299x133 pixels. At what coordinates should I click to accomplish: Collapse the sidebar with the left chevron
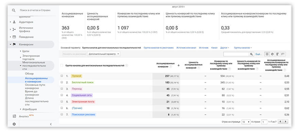coord(51,124)
